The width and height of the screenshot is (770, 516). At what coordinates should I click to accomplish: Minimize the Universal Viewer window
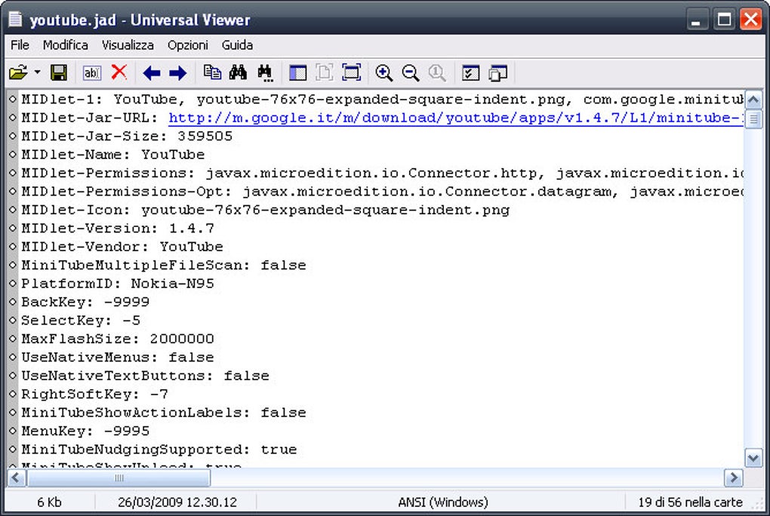coord(696,20)
